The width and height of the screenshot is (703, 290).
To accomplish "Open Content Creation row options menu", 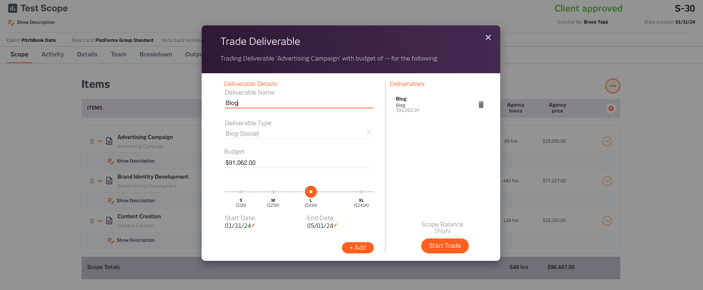I will pos(607,220).
